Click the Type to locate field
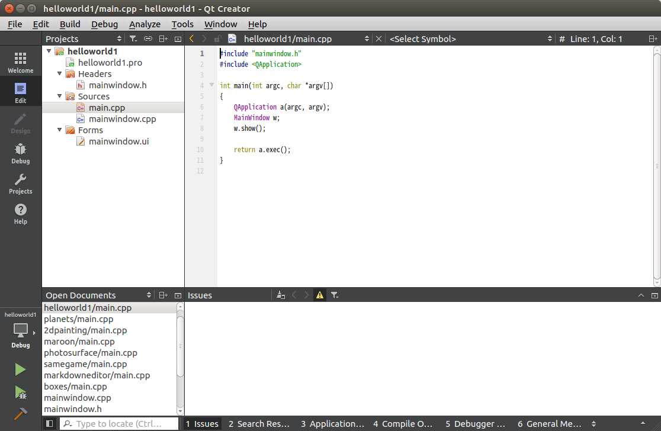The height and width of the screenshot is (431, 661). click(x=119, y=423)
